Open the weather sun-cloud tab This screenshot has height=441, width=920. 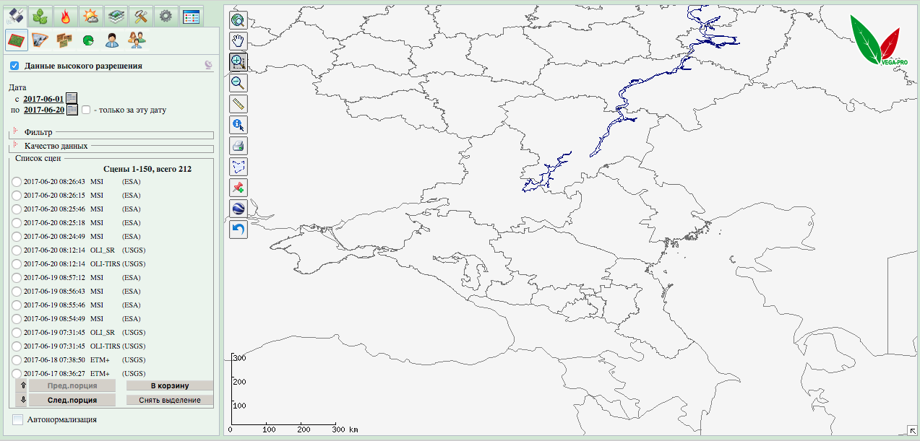tap(91, 16)
